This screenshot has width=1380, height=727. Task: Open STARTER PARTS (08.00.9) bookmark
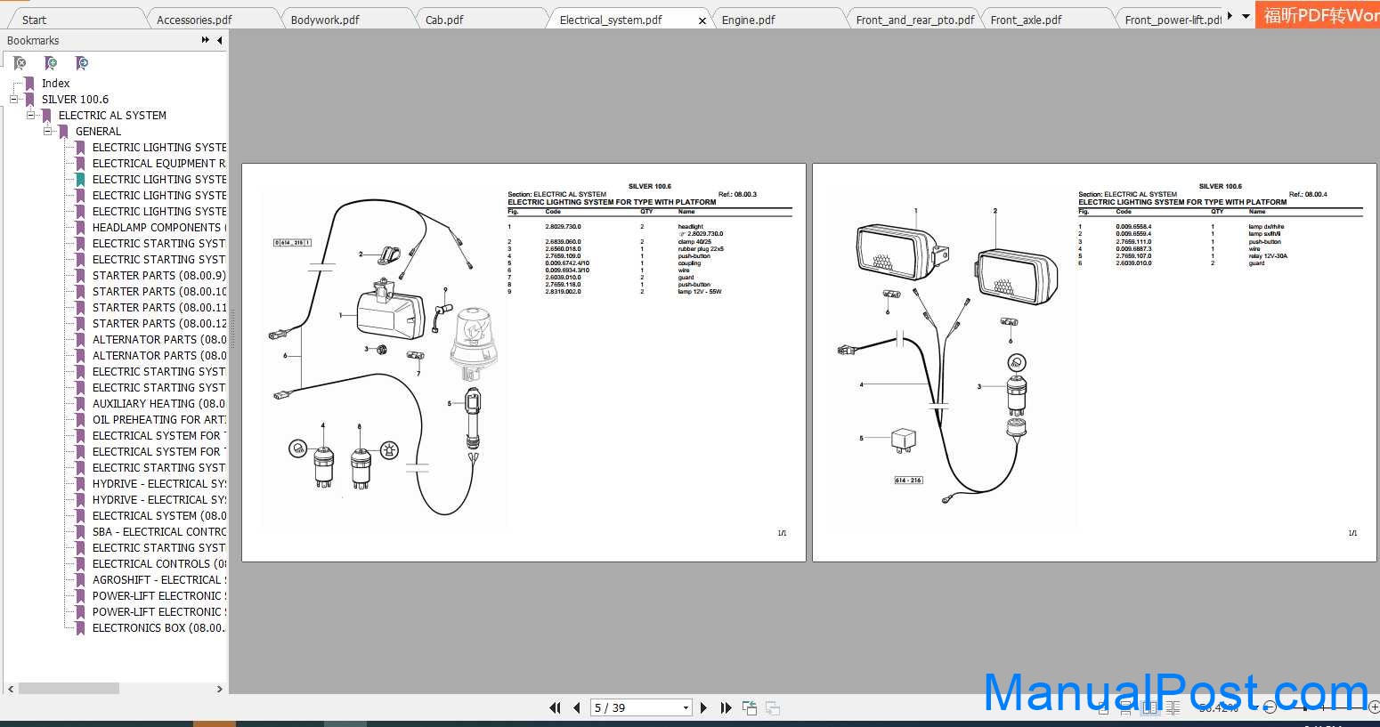click(158, 276)
